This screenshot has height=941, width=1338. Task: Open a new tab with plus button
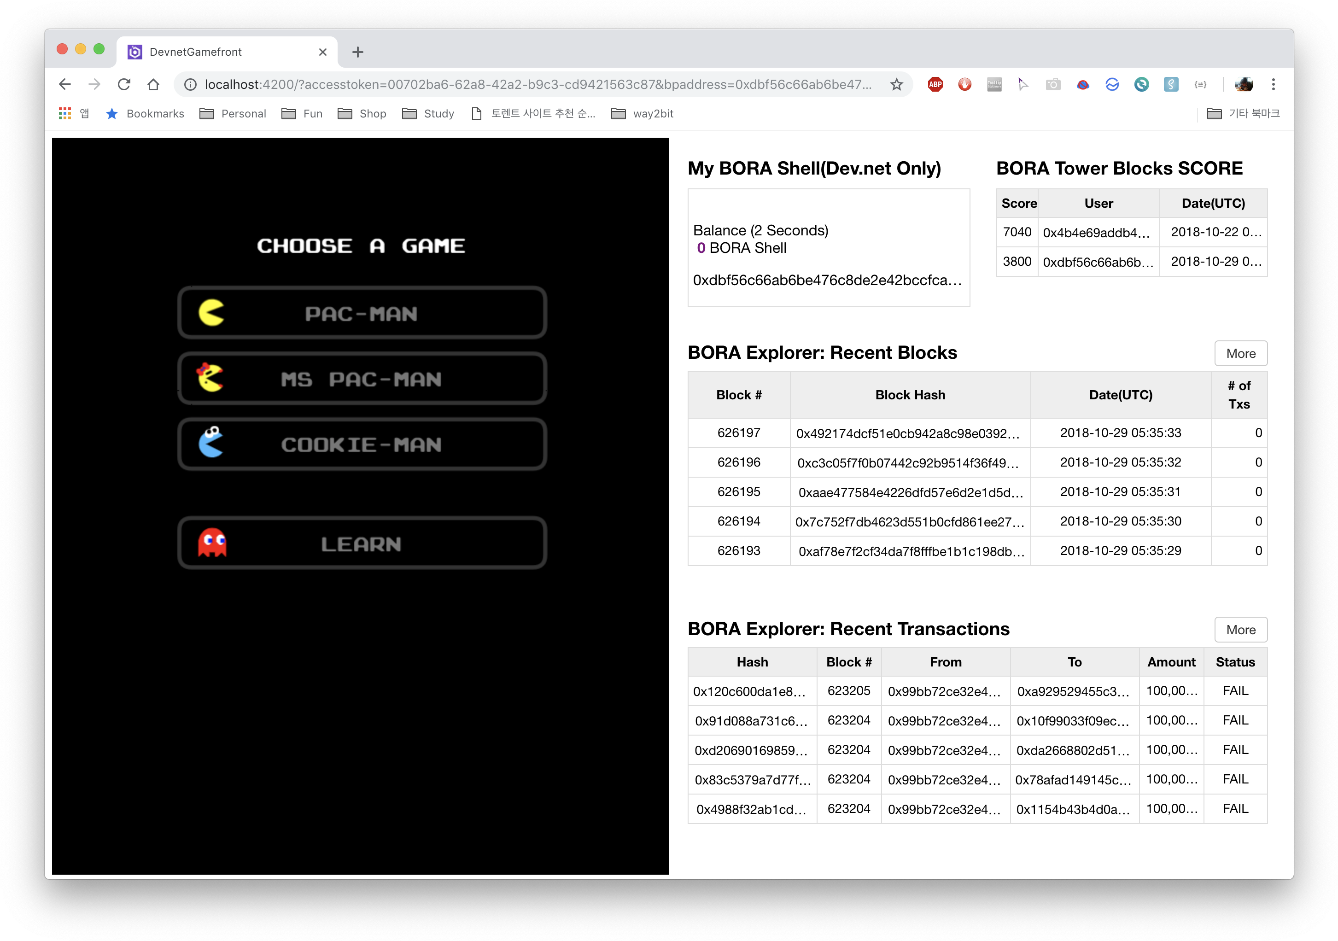point(358,52)
